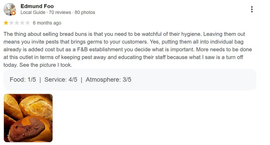Click the "Atmosphere: 3/5" rating text
This screenshot has height=145, width=270.
click(x=108, y=79)
